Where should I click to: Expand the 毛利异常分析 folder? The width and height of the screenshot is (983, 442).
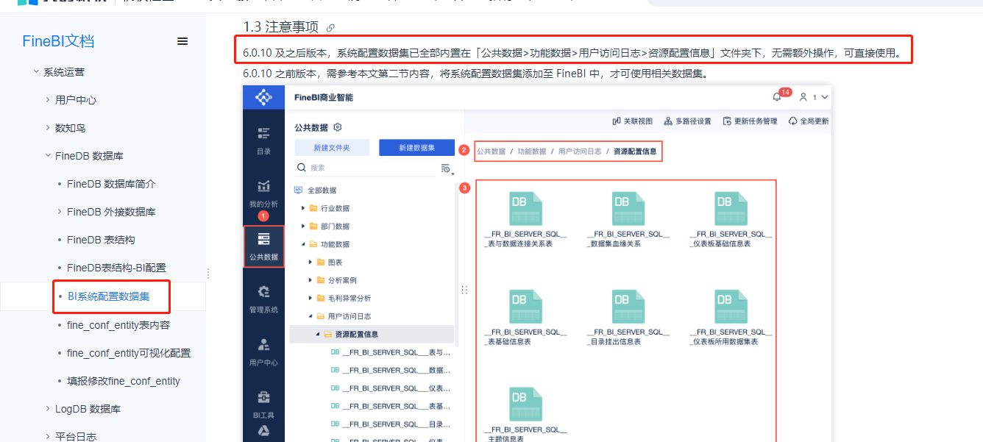310,298
